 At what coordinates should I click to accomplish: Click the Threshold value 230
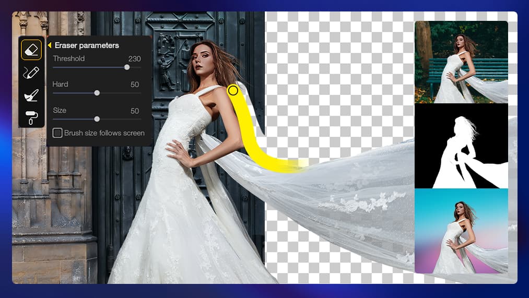[134, 59]
